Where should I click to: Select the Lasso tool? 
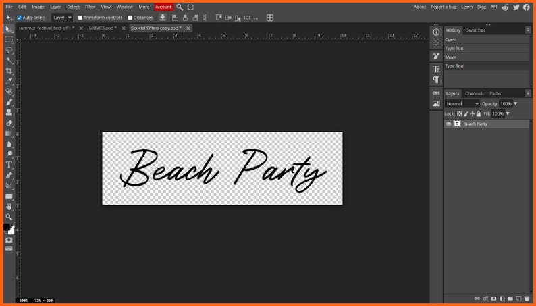coord(9,50)
